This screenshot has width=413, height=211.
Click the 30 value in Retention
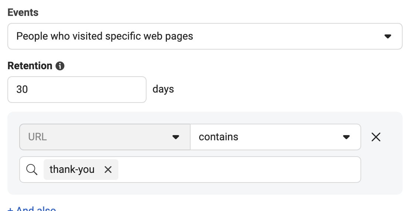22,90
